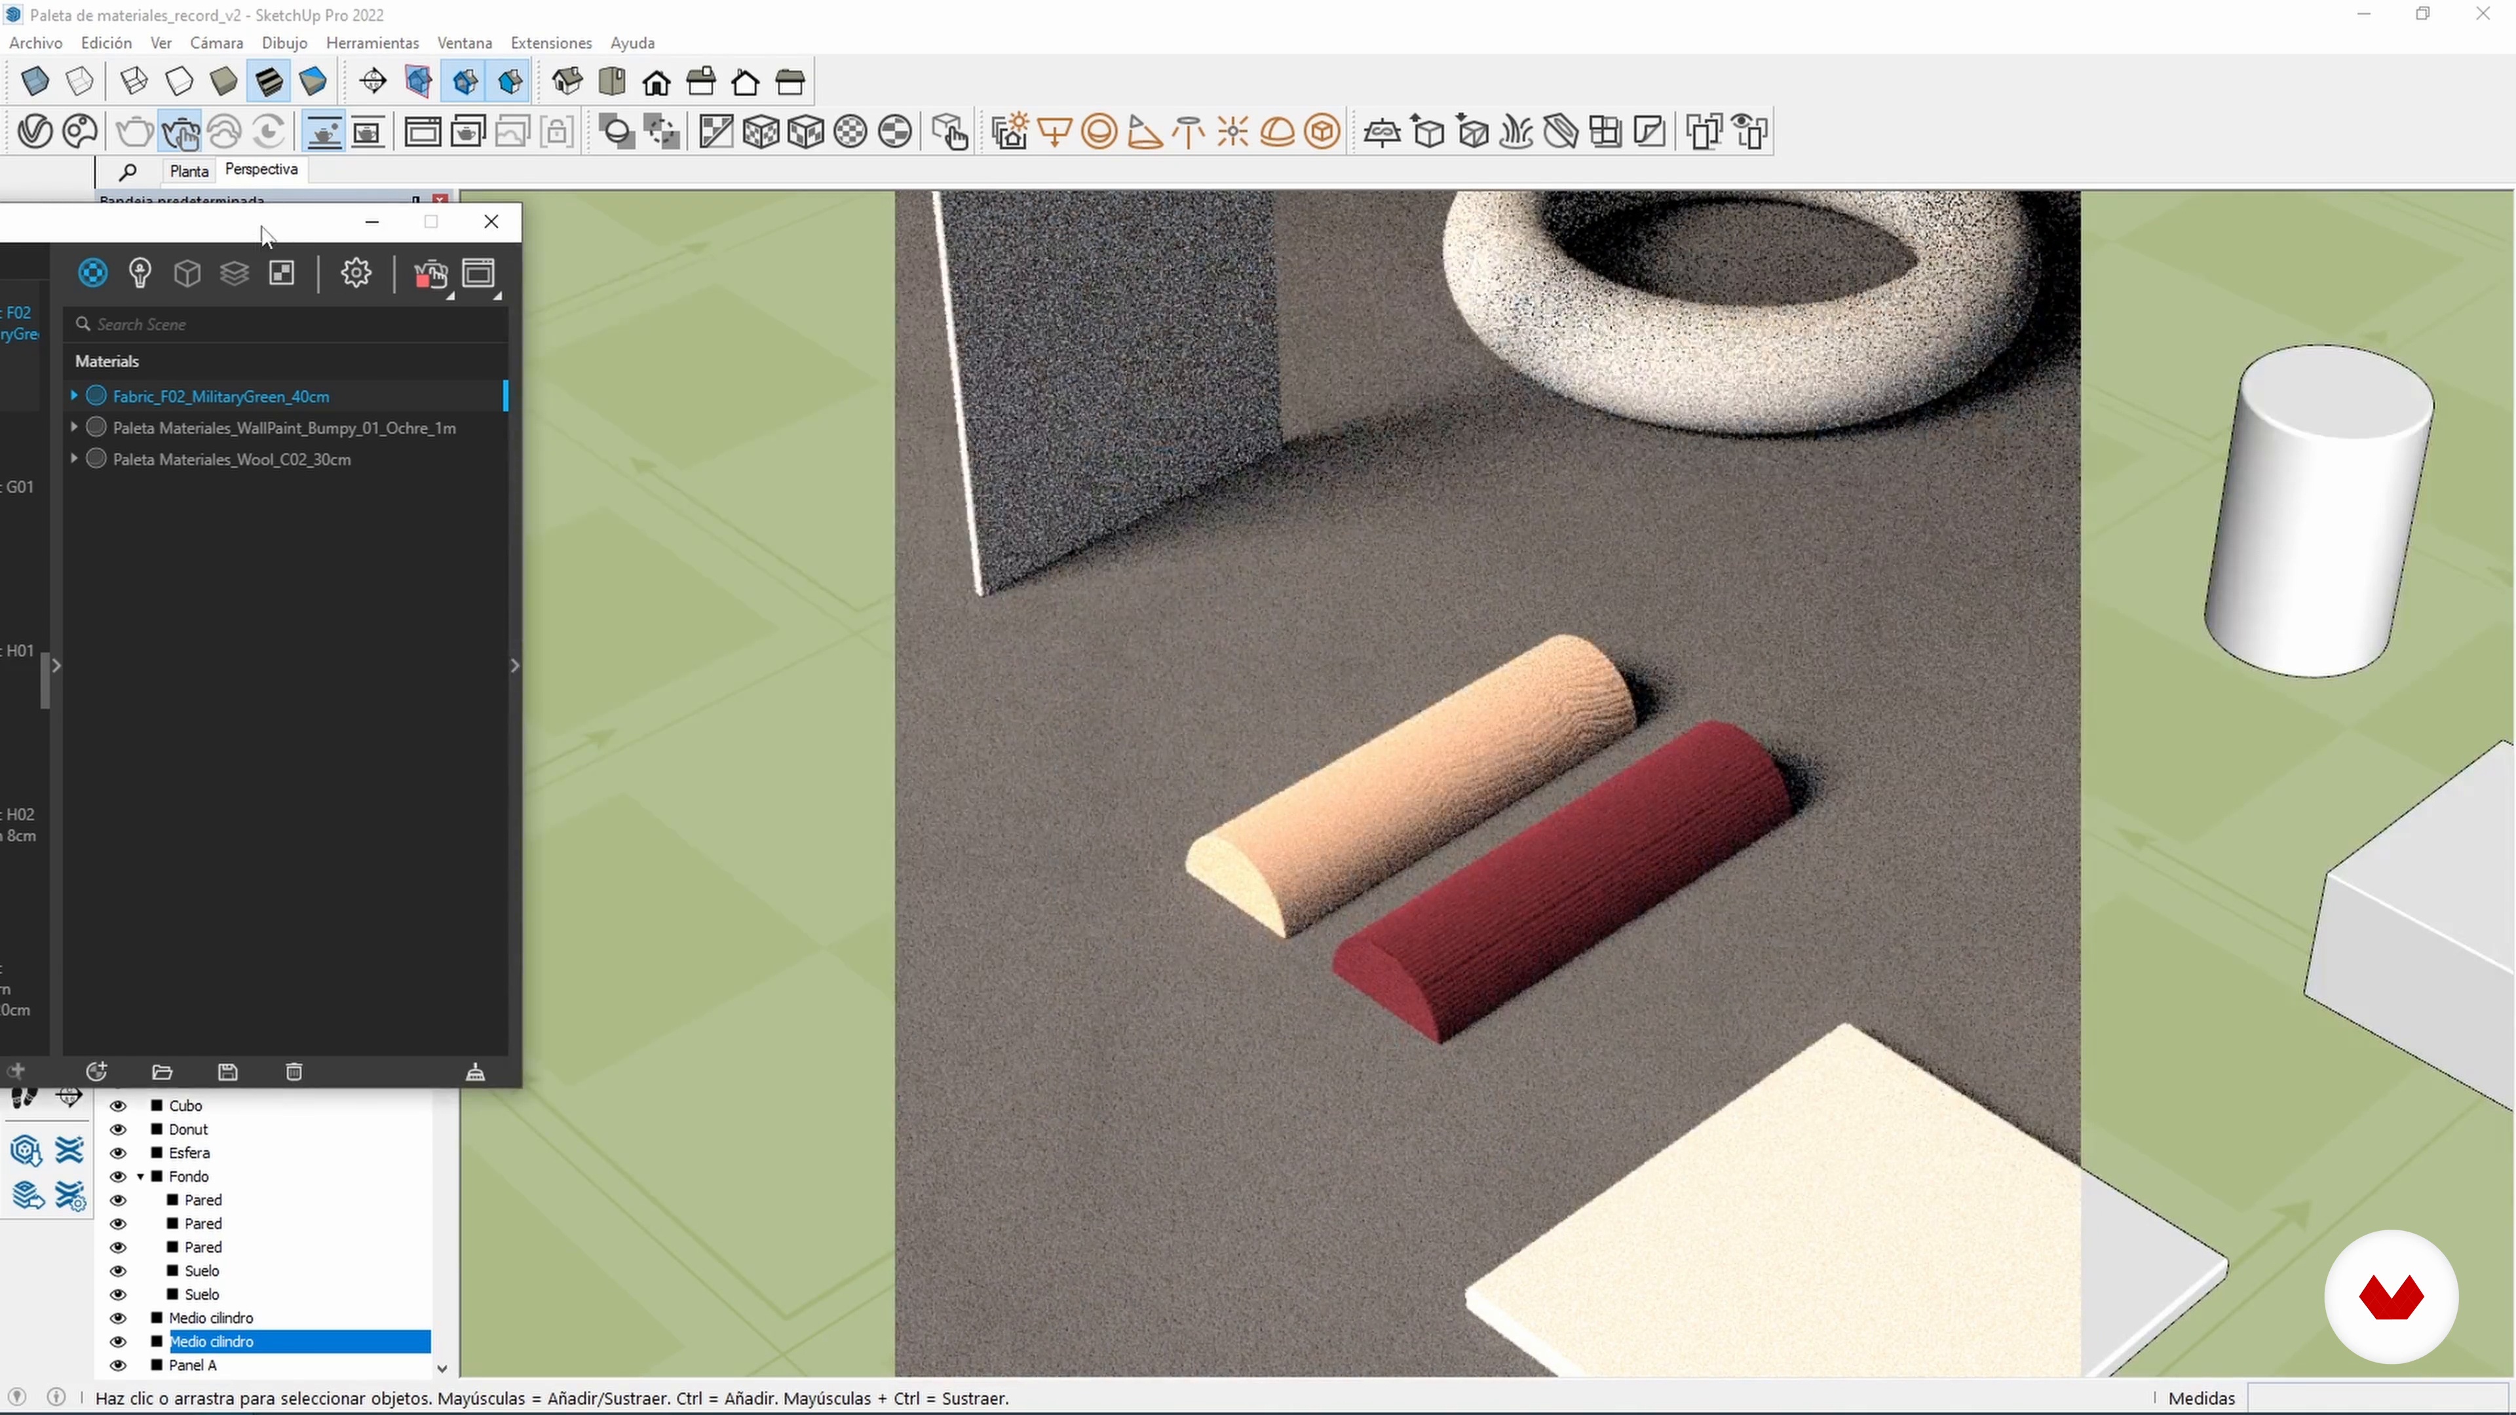Import asset file with folder icon
This screenshot has width=2516, height=1415.
coord(162,1071)
